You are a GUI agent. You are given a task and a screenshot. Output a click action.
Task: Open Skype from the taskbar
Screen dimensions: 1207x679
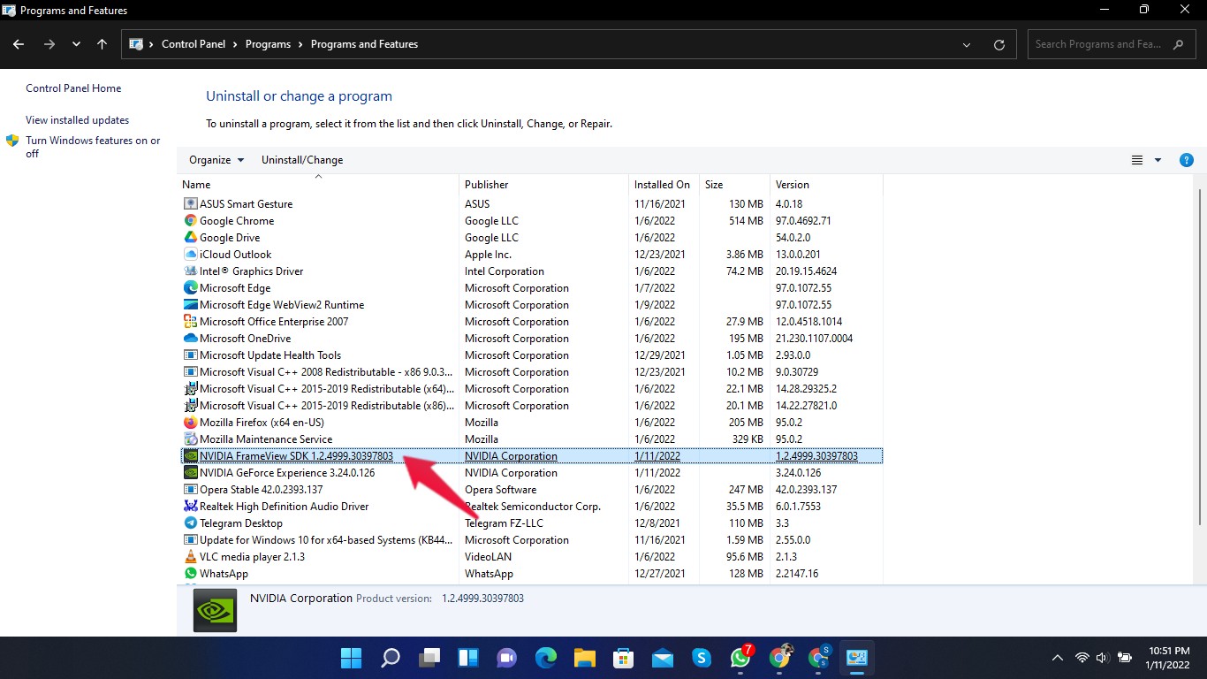(702, 658)
